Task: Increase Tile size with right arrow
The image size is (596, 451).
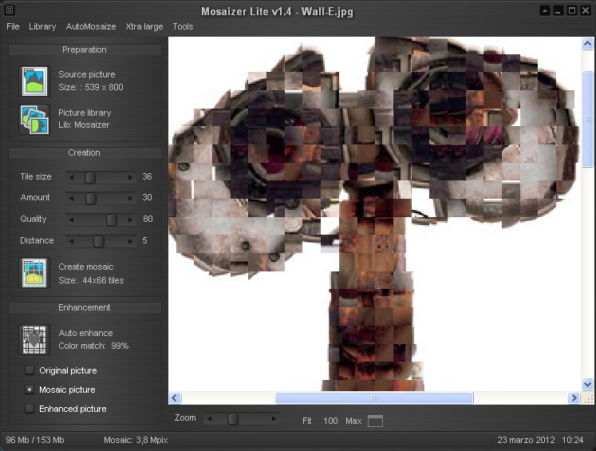Action: [130, 177]
